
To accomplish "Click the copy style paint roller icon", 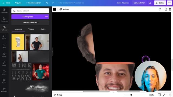I will pos(160,9).
